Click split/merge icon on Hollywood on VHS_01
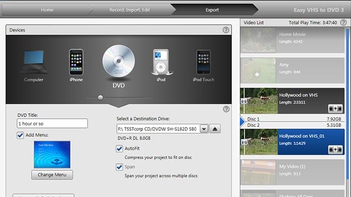The height and width of the screenshot is (197, 351). 335,149
